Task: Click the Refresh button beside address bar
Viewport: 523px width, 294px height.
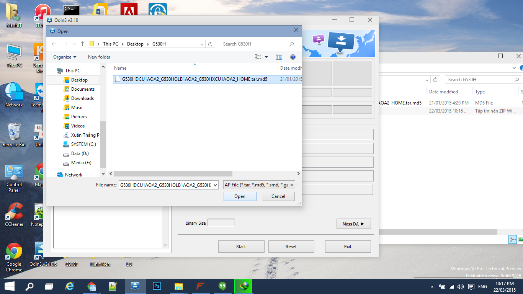Action: tap(210, 44)
